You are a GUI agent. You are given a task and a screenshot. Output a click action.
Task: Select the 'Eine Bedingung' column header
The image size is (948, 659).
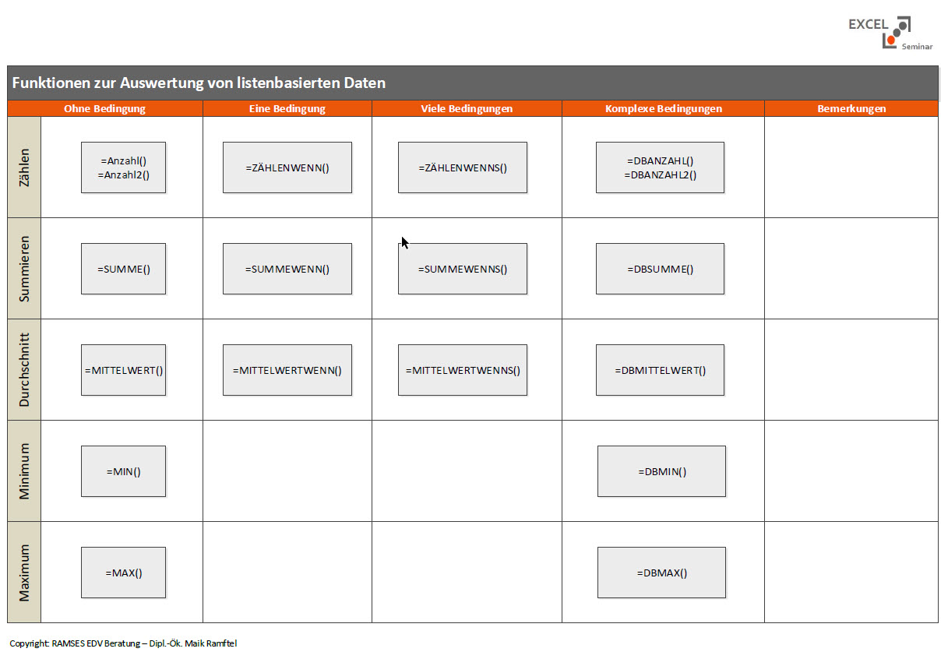click(287, 109)
